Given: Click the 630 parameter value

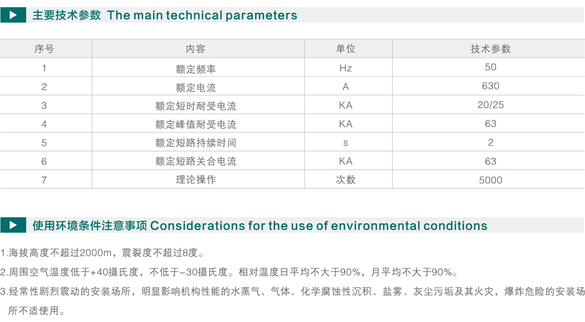Looking at the screenshot, I should coord(491,86).
